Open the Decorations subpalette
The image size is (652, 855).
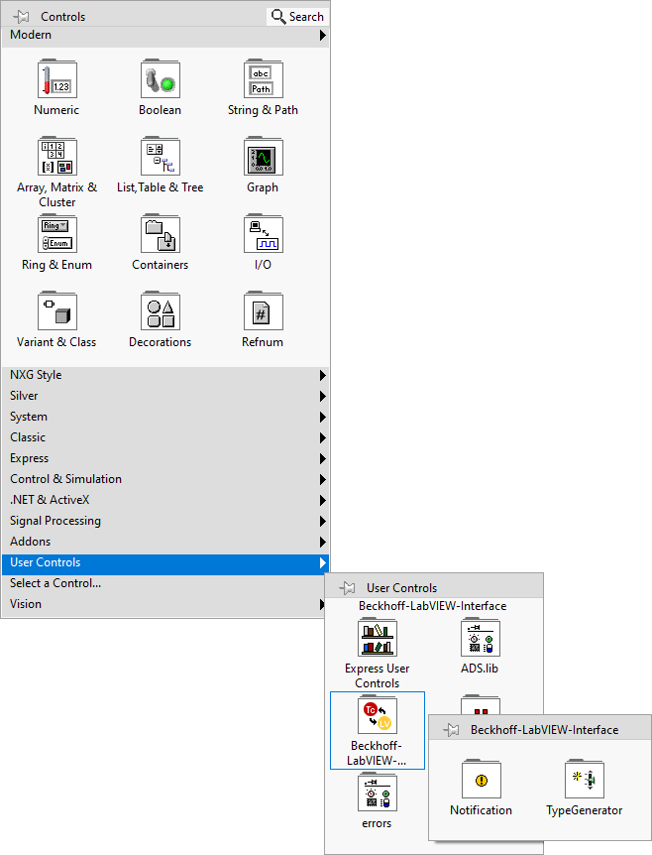[x=161, y=311]
